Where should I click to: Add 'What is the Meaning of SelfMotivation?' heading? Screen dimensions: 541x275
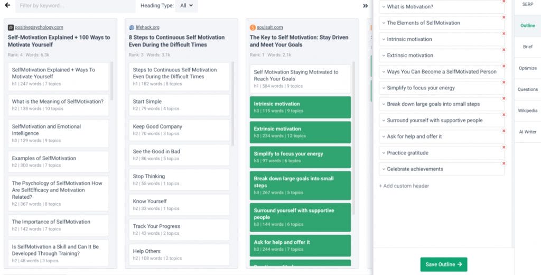(x=58, y=105)
